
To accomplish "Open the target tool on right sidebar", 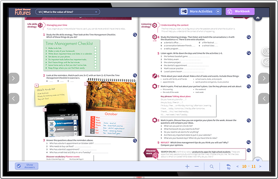I will point(266,51).
